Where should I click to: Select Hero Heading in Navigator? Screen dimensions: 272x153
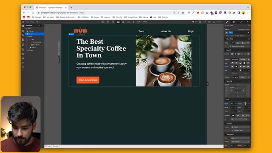(x=36, y=42)
